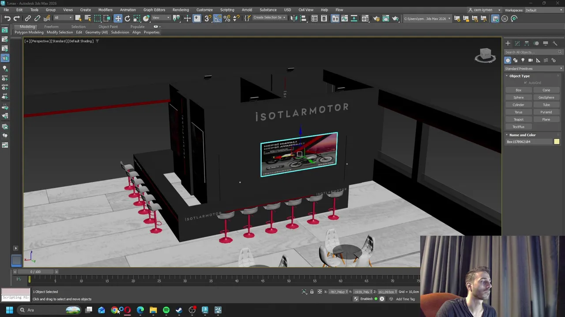Open Render Setup teapot icon
This screenshot has width=565, height=317.
376,18
